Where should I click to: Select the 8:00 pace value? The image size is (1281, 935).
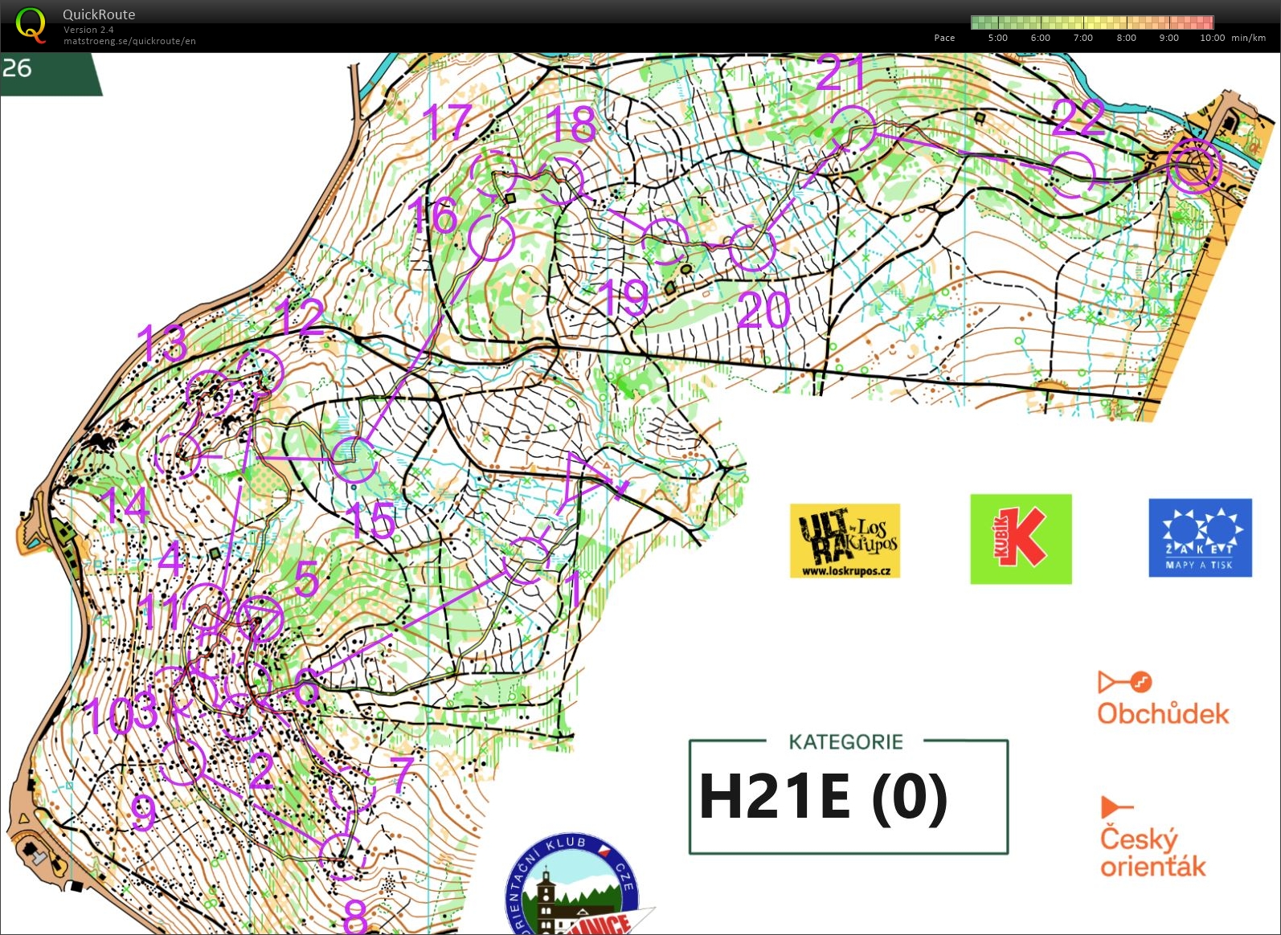1126,38
